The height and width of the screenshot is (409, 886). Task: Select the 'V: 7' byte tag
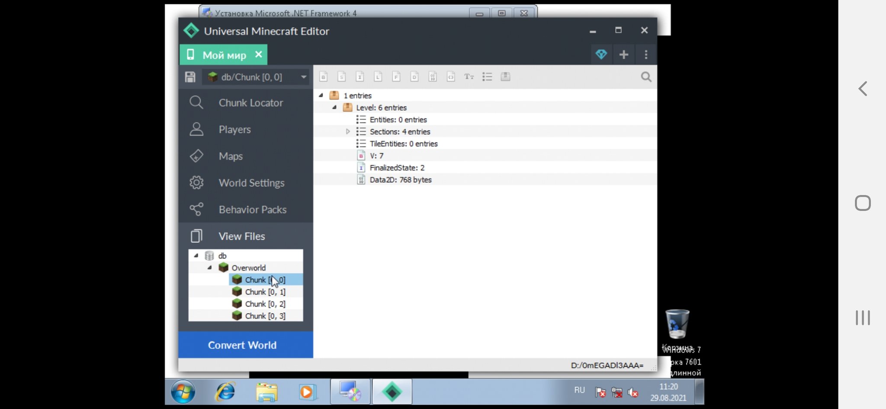click(485, 156)
